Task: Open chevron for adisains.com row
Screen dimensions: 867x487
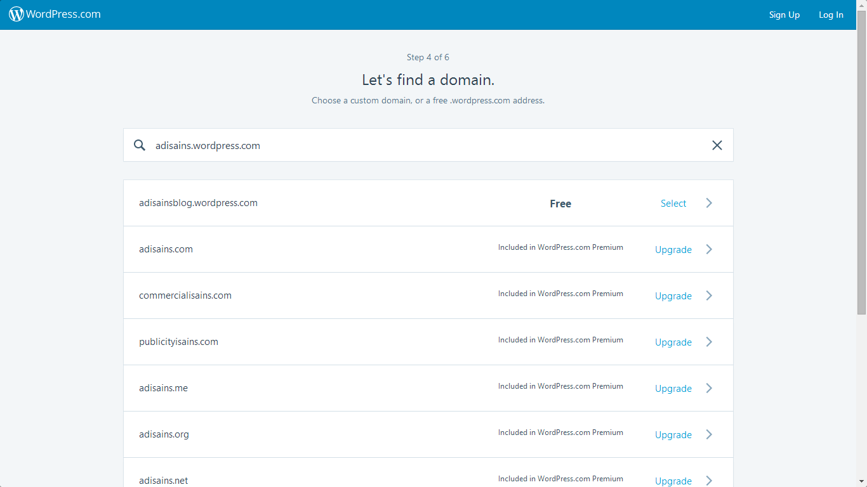Action: coord(709,249)
